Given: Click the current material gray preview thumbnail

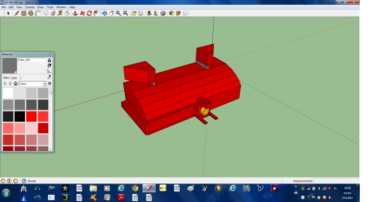Looking at the screenshot, I should (10, 65).
